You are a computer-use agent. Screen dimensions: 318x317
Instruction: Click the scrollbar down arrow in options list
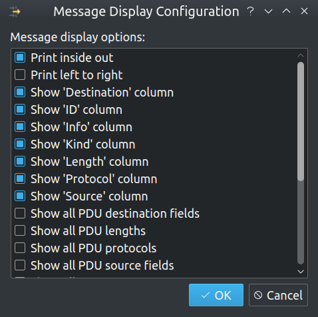[x=301, y=272]
